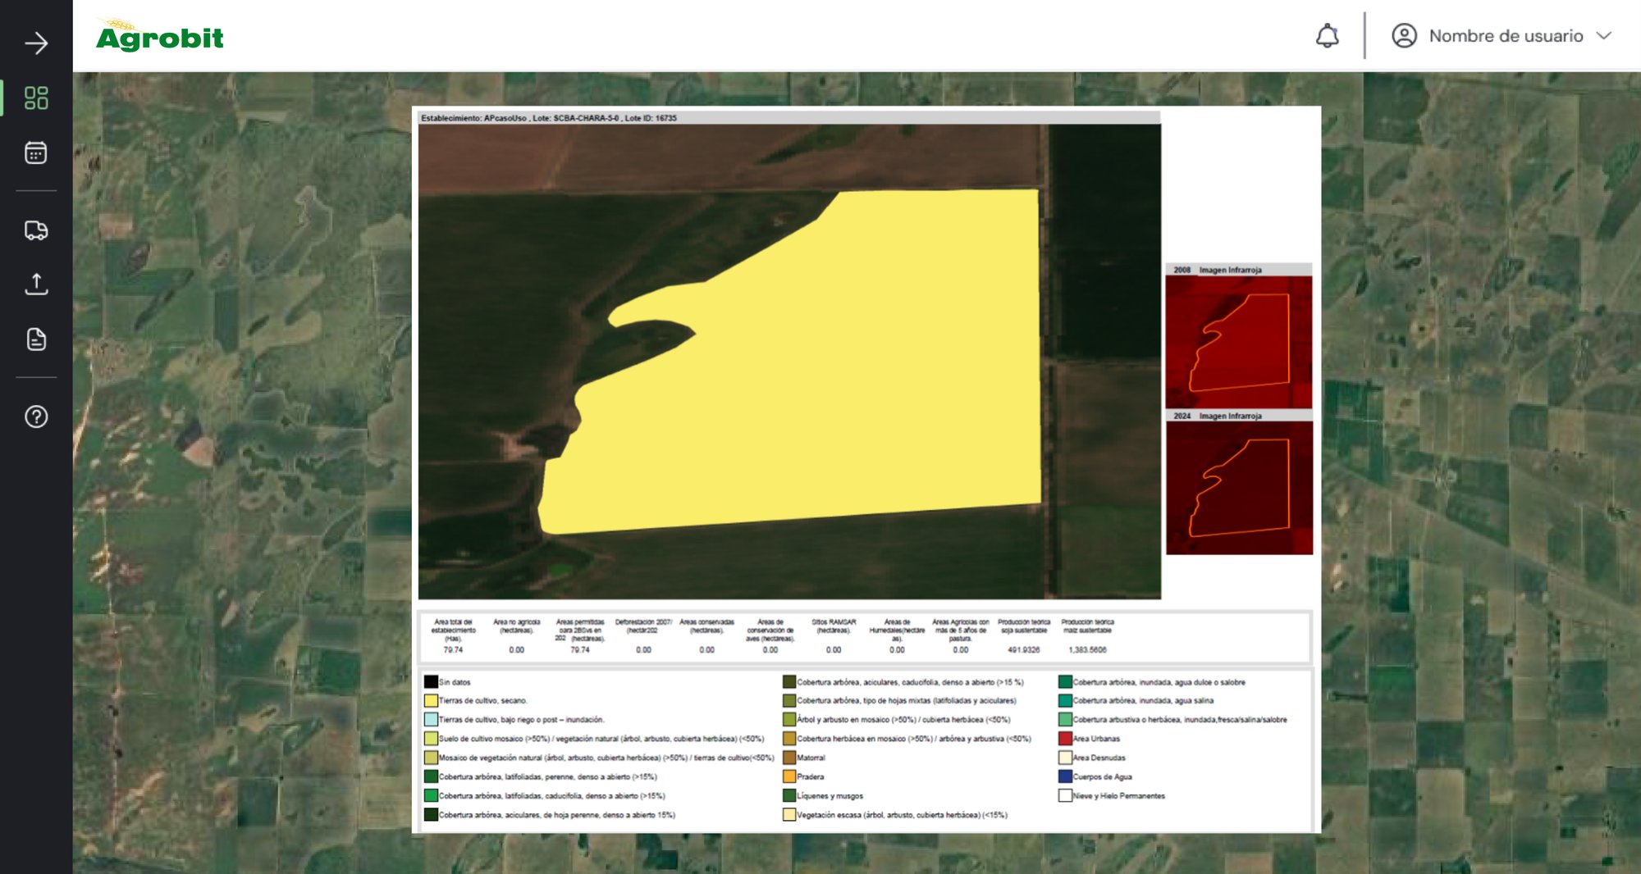Click legend 'Cobertura arbórea, aciculares, de hoja perenne'
The image size is (1641, 874).
tap(557, 815)
